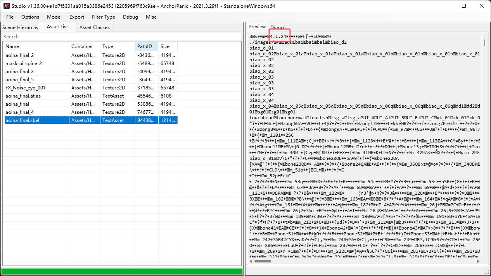Open the Model menu

coord(54,17)
